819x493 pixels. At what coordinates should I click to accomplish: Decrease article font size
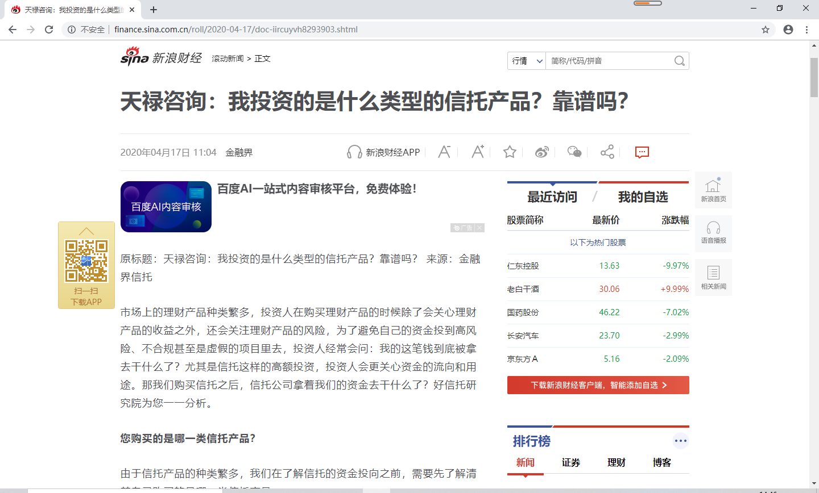[444, 152]
